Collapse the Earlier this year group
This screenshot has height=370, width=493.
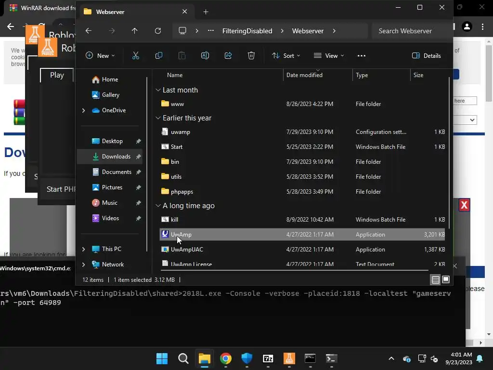(158, 118)
